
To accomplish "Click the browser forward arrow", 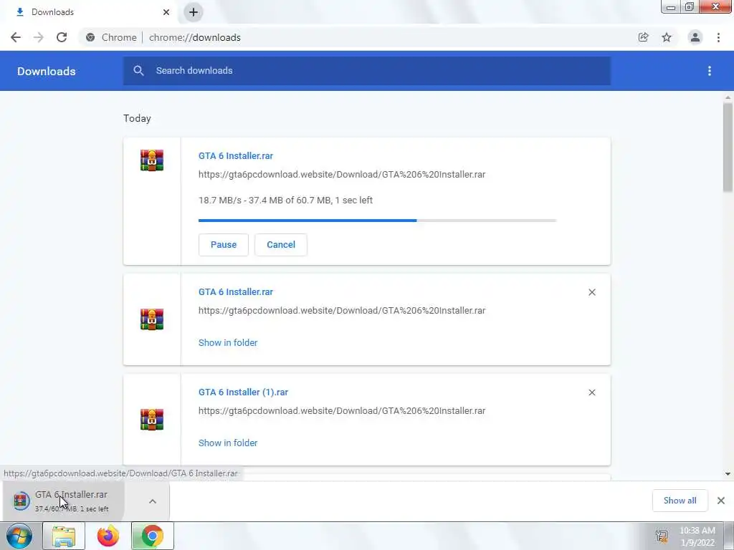I will [39, 37].
